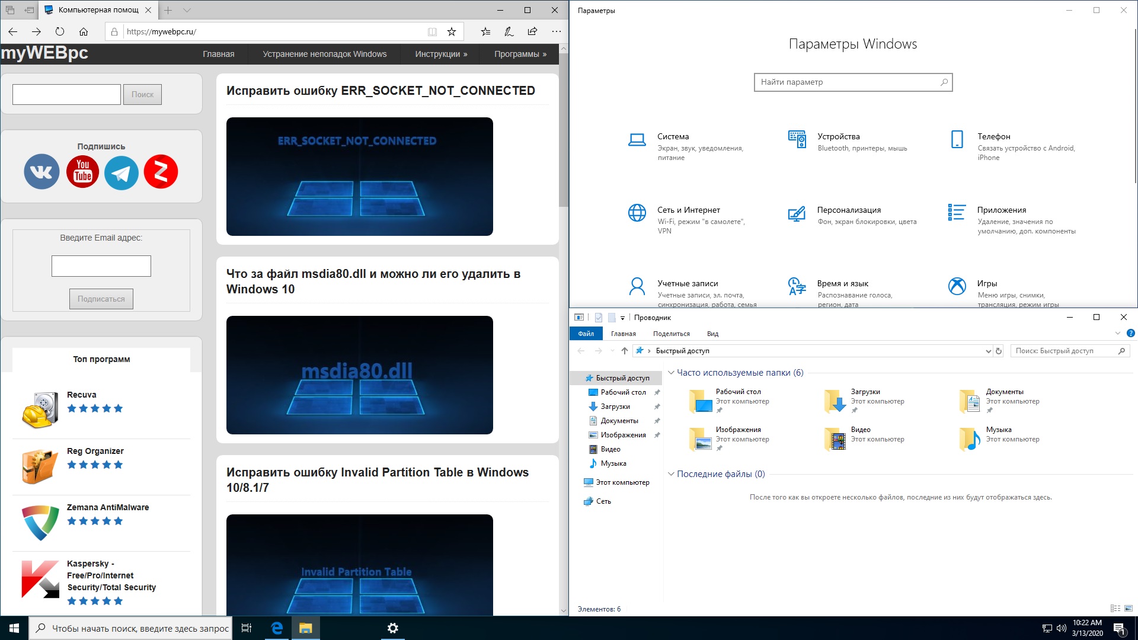Open the Инструкции site menu
1138x640 pixels.
coord(441,54)
